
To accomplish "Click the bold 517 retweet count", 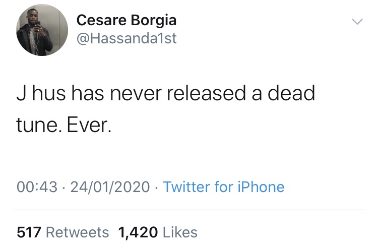I will pyautogui.click(x=29, y=232).
